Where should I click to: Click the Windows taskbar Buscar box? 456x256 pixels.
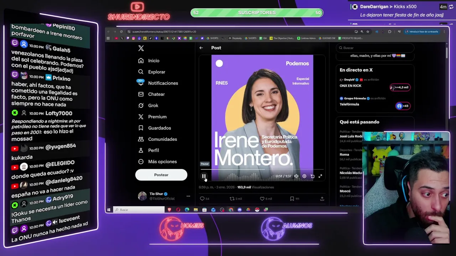click(x=139, y=210)
